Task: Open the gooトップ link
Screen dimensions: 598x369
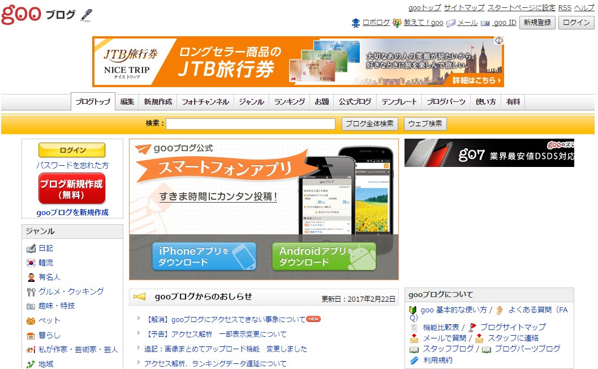Action: 424,7
